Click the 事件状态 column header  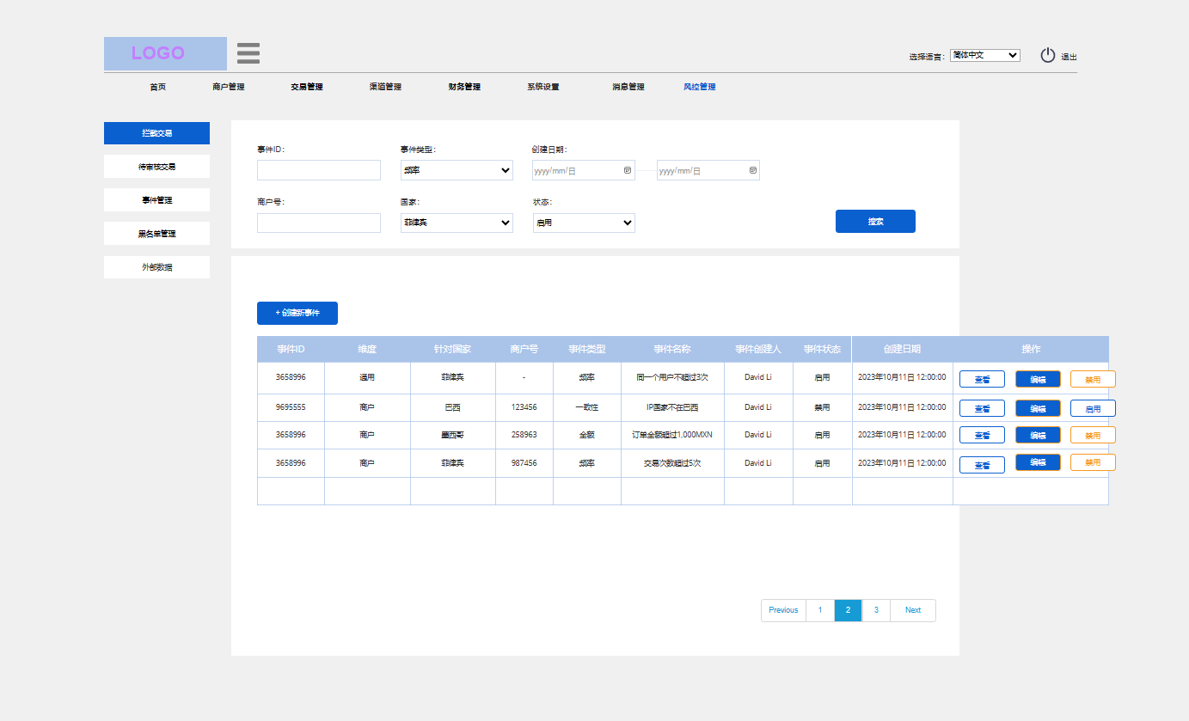point(822,350)
